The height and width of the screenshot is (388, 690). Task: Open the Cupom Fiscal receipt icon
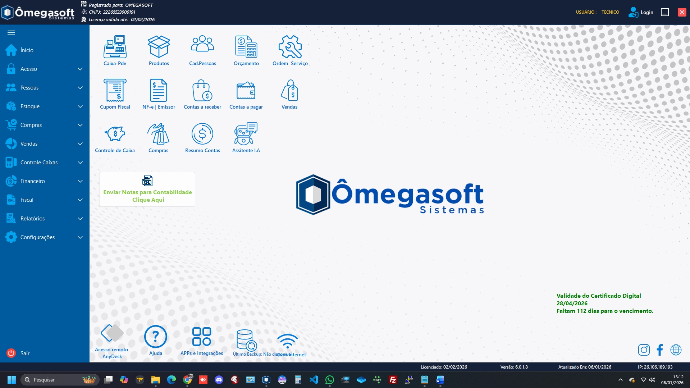point(115,90)
